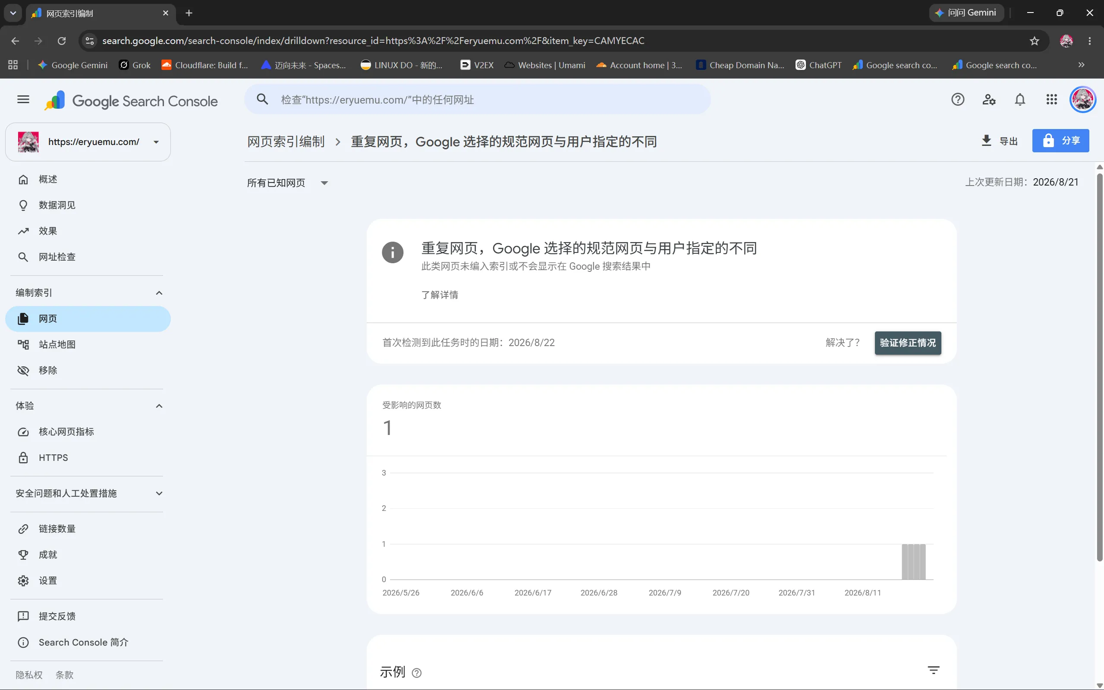Open HTTPS report in the sidebar
This screenshot has width=1104, height=690.
pyautogui.click(x=88, y=458)
